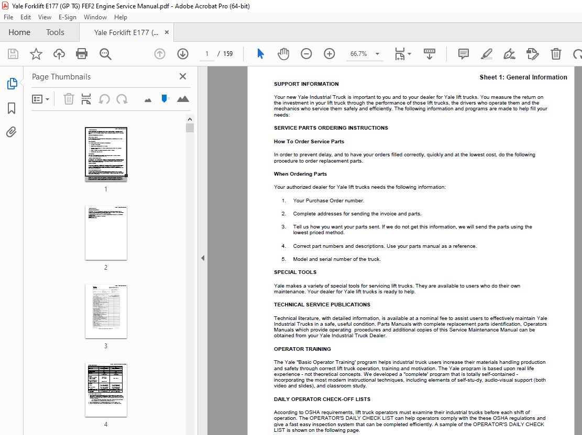Image resolution: width=582 pixels, height=435 pixels.
Task: Upload the file to cloud storage
Action: click(59, 54)
